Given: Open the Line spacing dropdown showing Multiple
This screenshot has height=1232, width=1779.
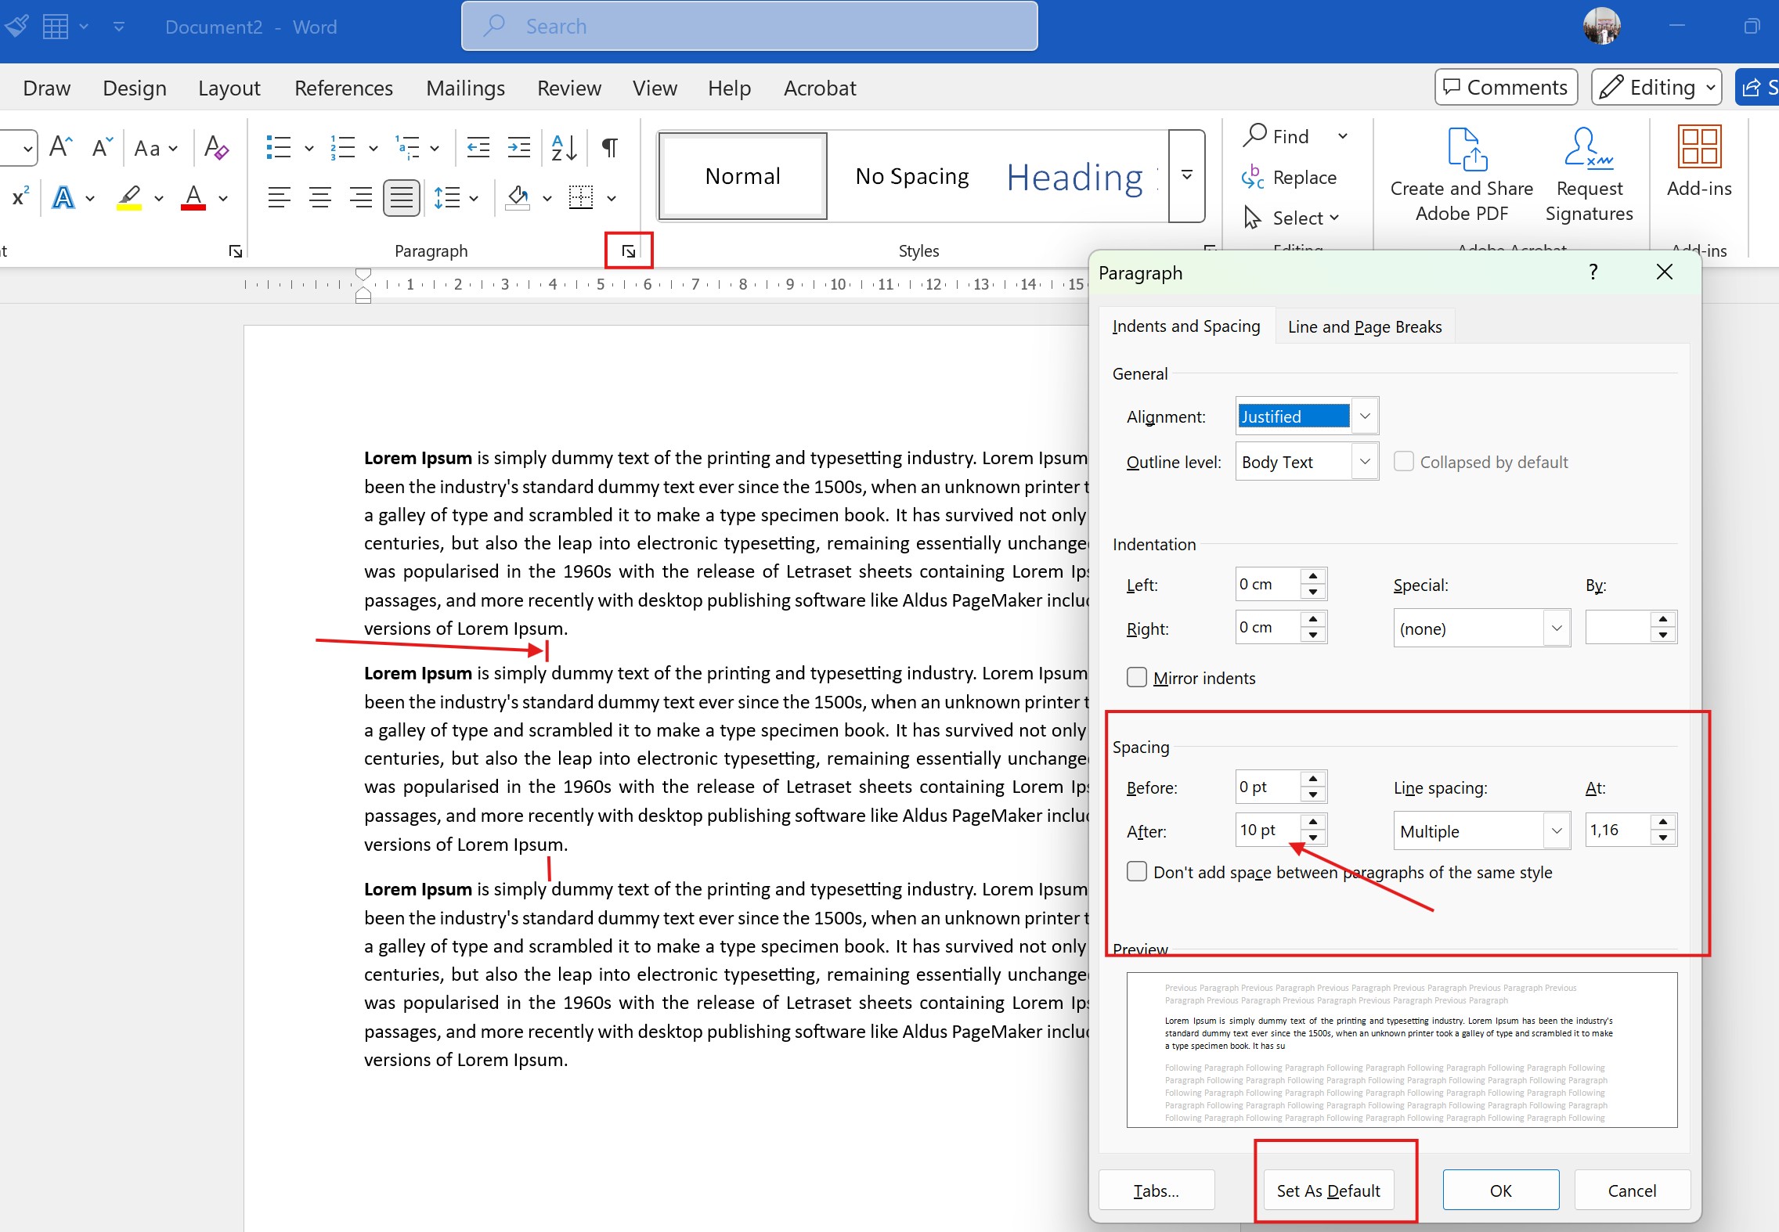Looking at the screenshot, I should (x=1556, y=830).
